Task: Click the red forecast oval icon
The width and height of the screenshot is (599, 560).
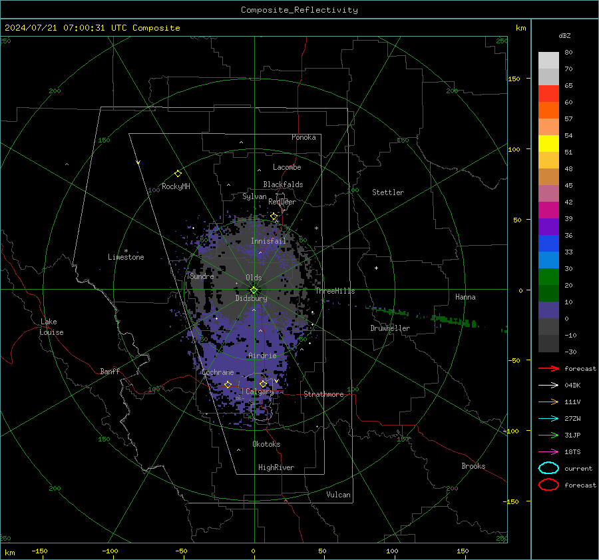Action: (x=548, y=485)
